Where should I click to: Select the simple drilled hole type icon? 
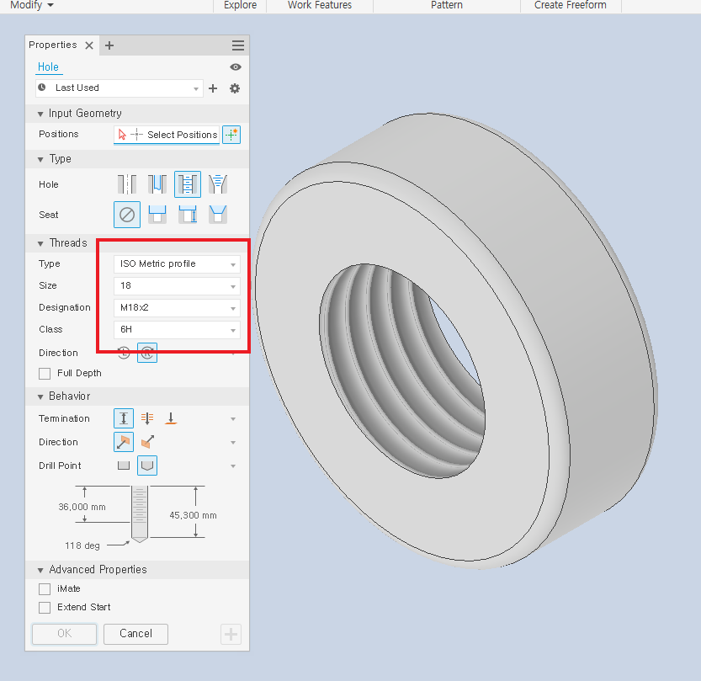[127, 184]
